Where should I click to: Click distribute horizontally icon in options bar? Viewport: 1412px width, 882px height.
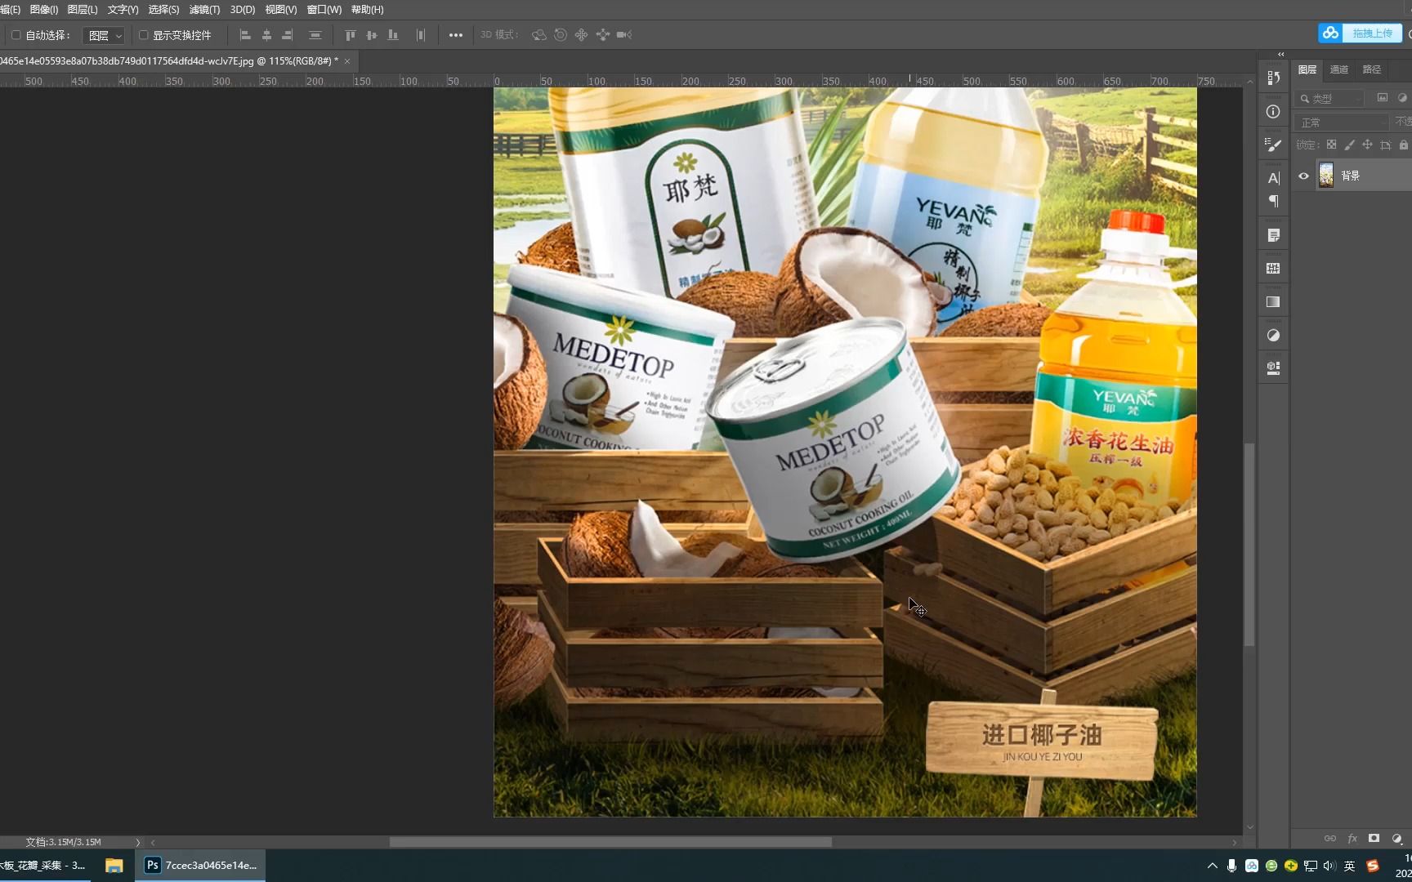pos(421,35)
